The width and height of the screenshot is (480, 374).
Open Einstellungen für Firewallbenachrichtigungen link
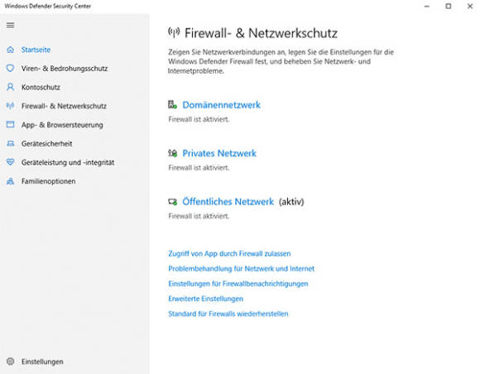click(x=238, y=284)
